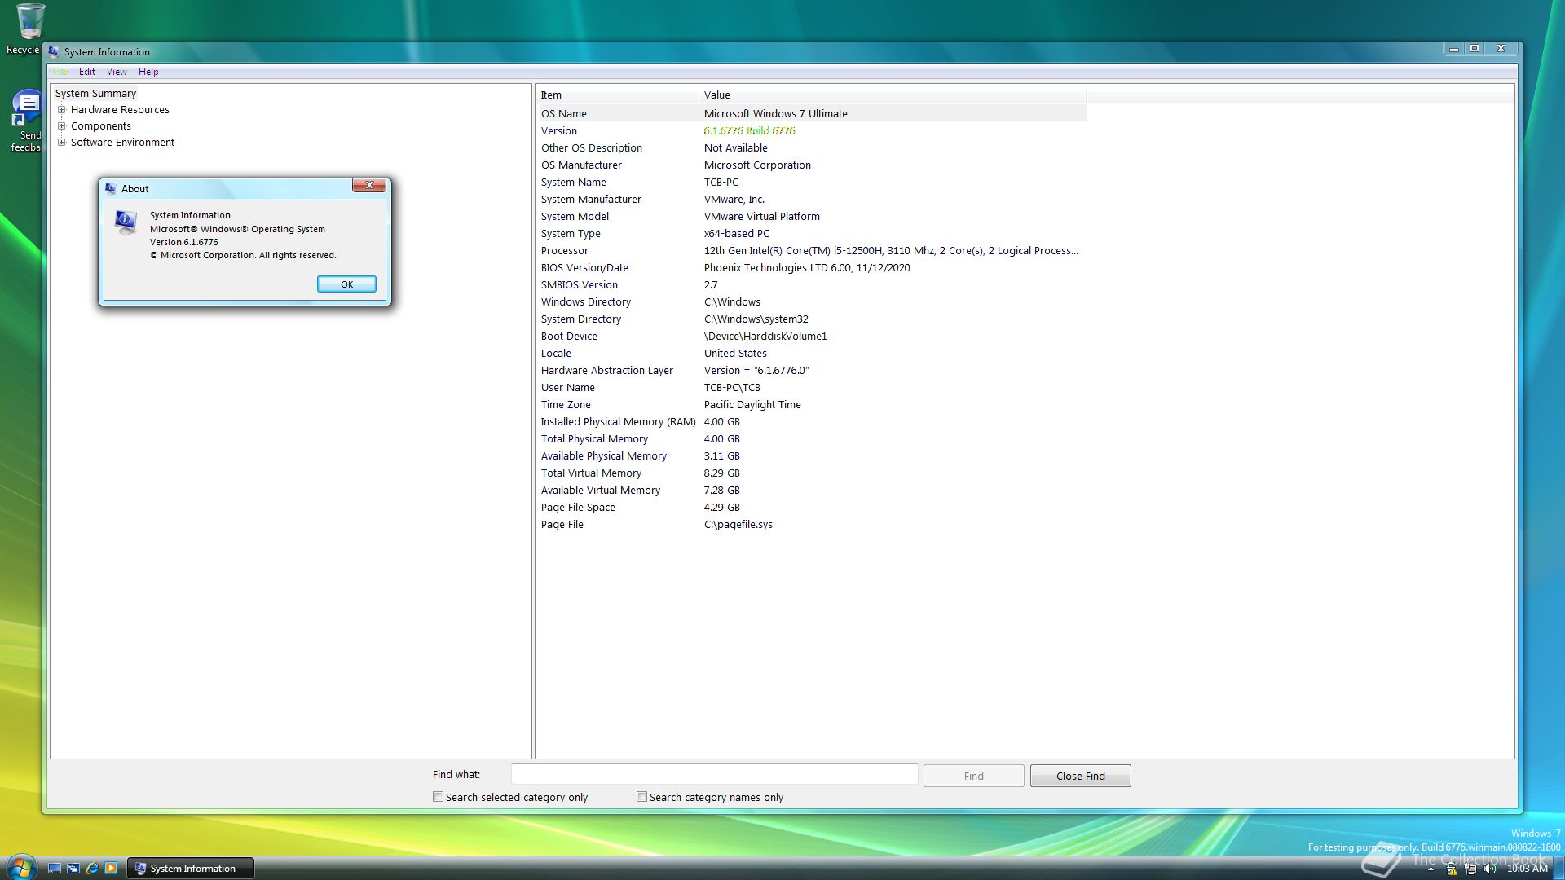Click Available Physical Memory row

(x=811, y=456)
